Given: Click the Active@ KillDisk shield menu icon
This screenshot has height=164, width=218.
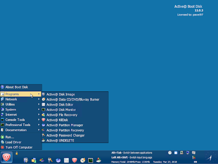Looking at the screenshot, I should [x=44, y=120].
